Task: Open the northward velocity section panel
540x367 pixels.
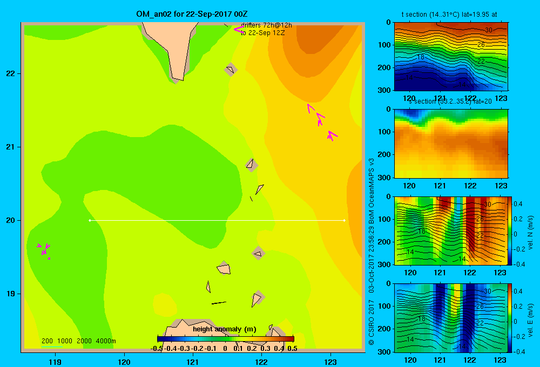Action: pyautogui.click(x=451, y=230)
